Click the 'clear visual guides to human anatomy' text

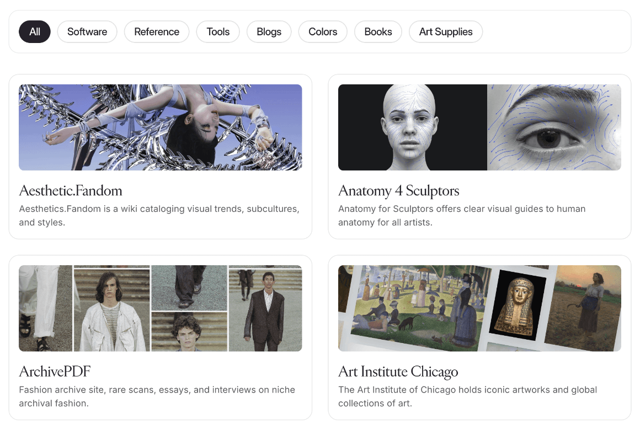(x=462, y=215)
